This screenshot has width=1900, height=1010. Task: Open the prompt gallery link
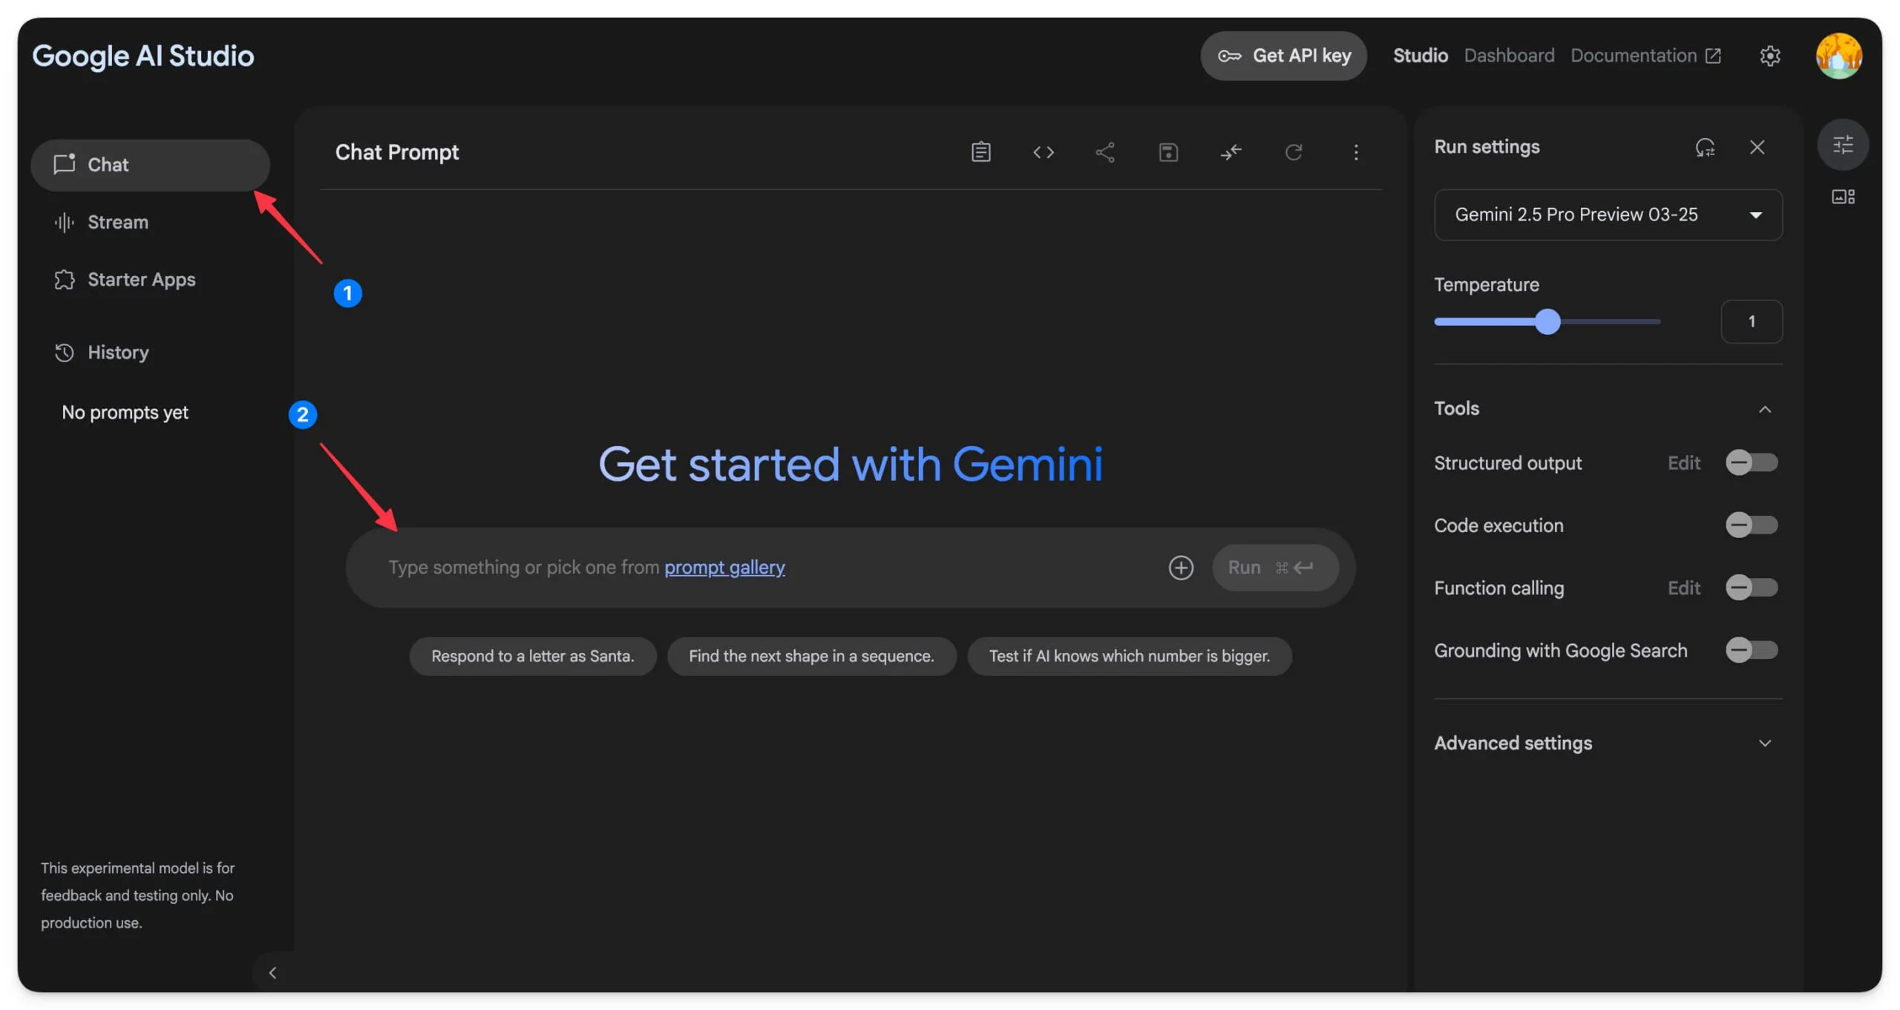(724, 567)
